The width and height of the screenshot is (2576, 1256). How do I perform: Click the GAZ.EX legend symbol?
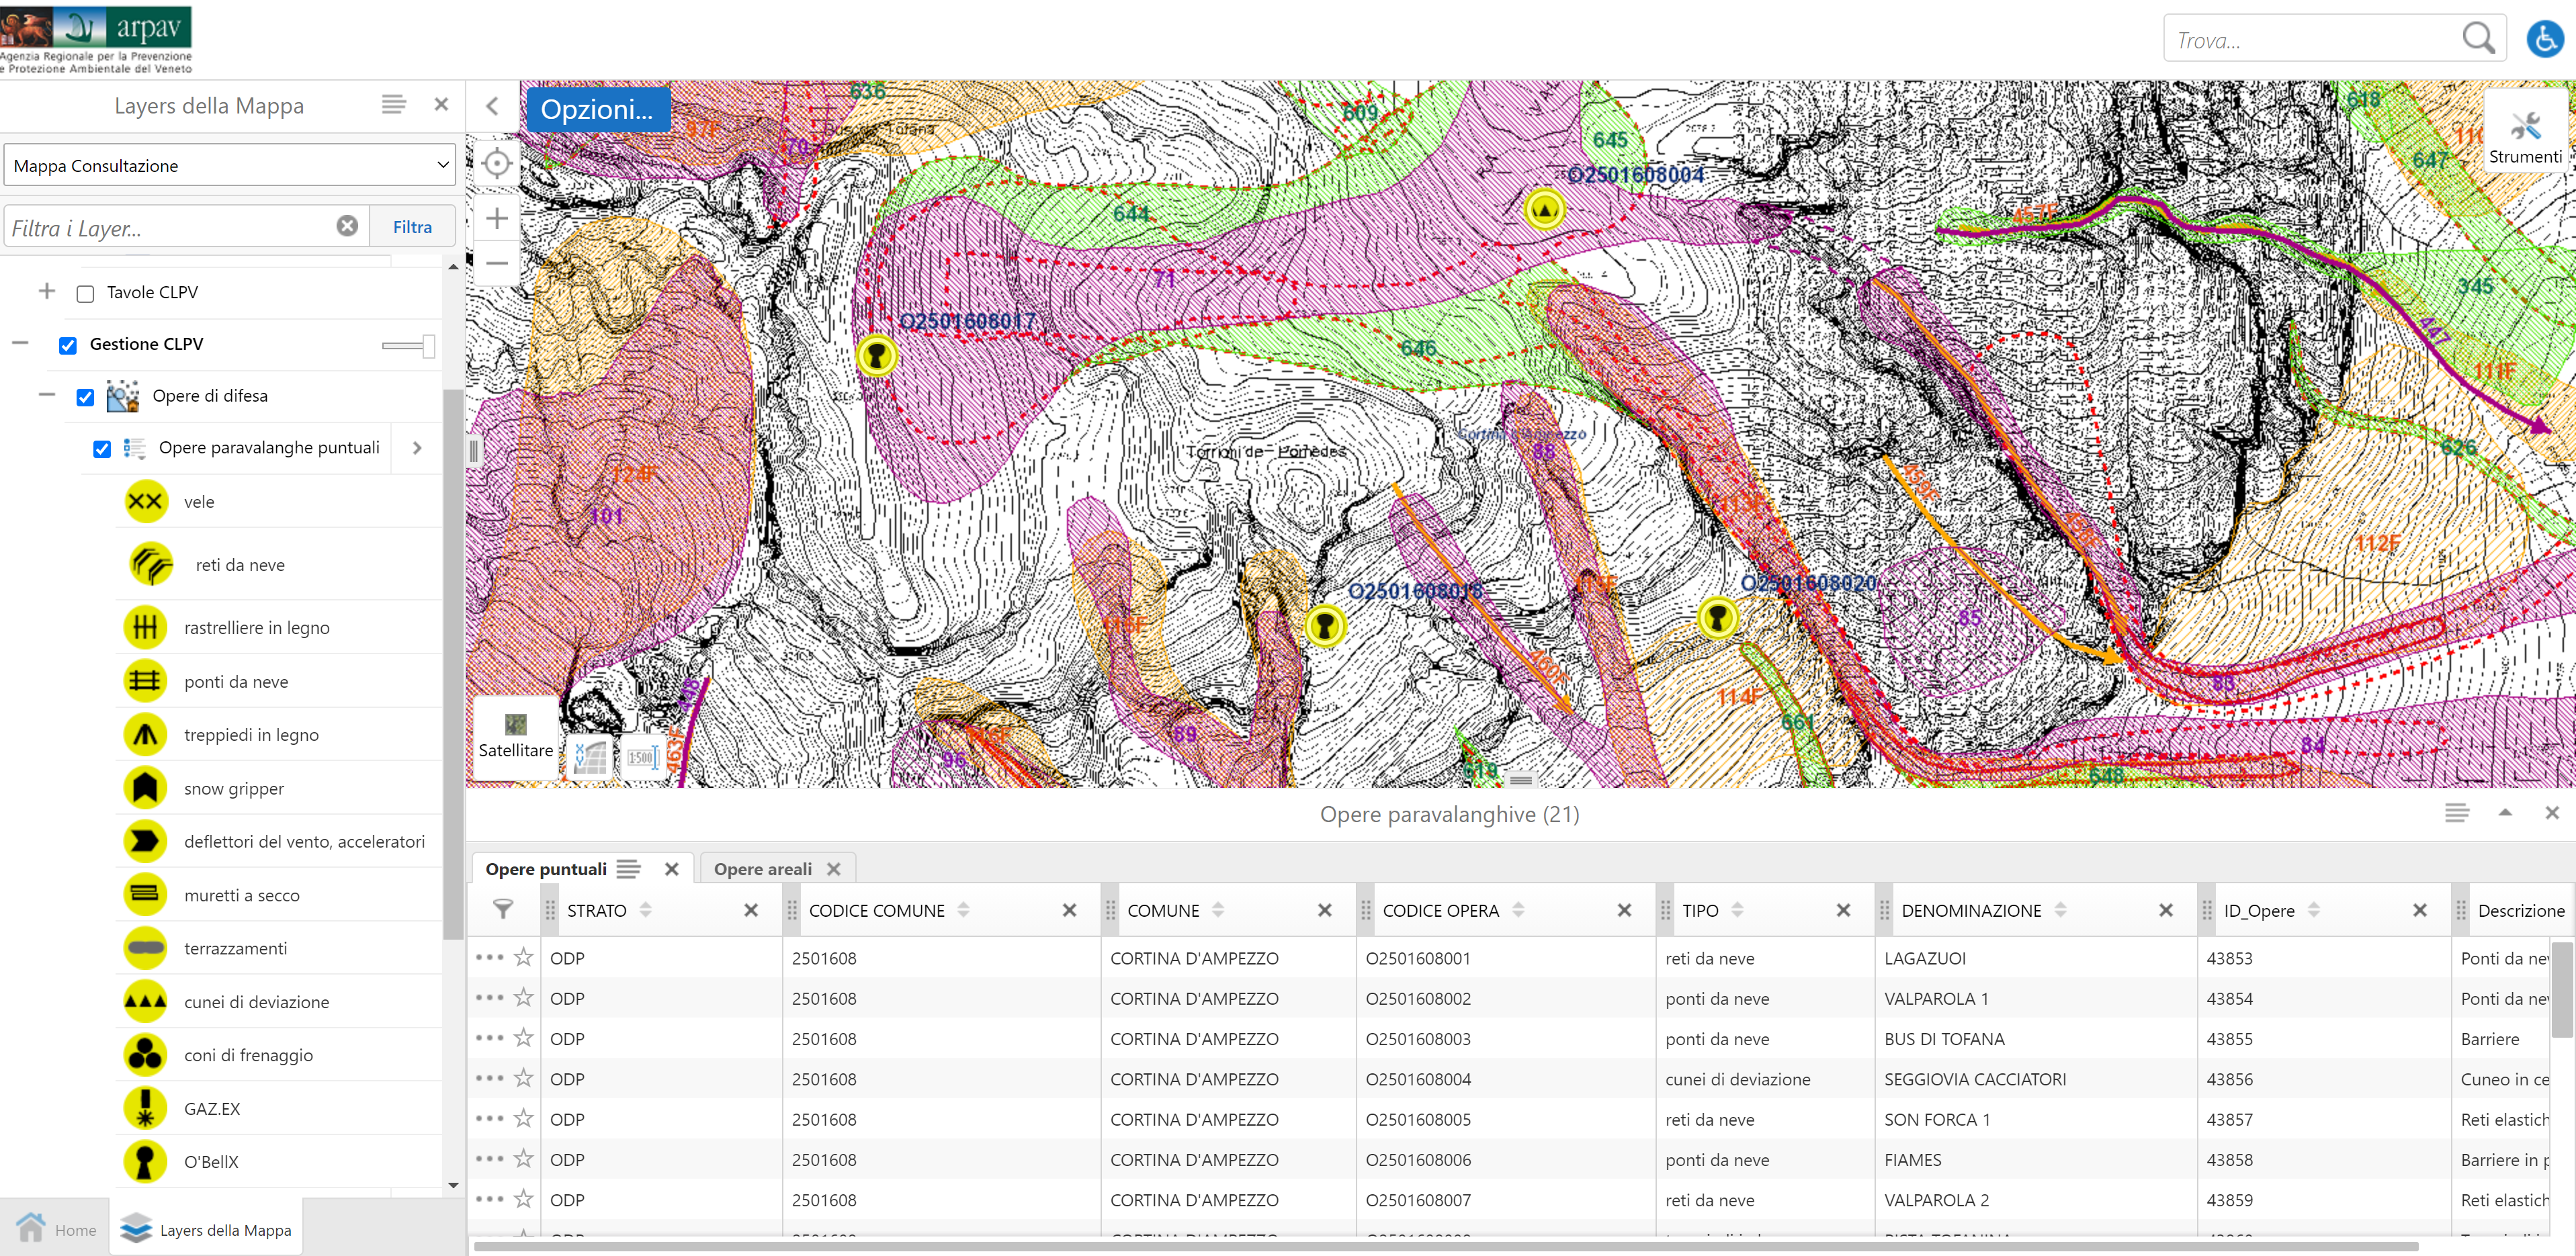pos(146,1108)
